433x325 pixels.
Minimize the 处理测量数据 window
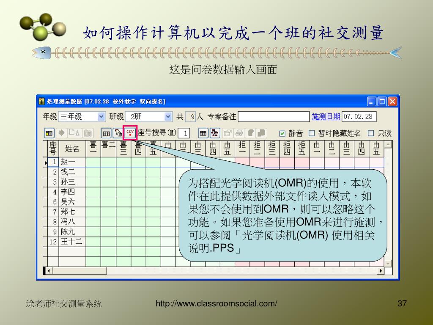click(x=372, y=102)
